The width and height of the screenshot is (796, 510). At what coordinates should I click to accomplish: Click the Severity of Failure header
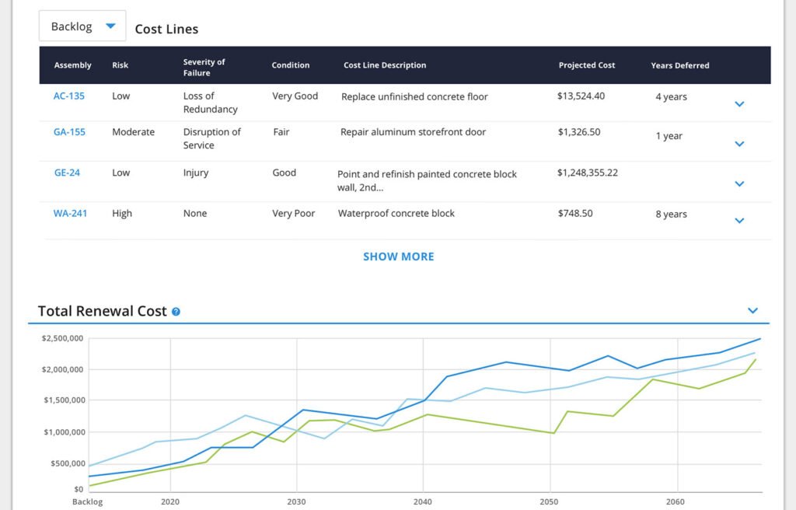pyautogui.click(x=204, y=68)
